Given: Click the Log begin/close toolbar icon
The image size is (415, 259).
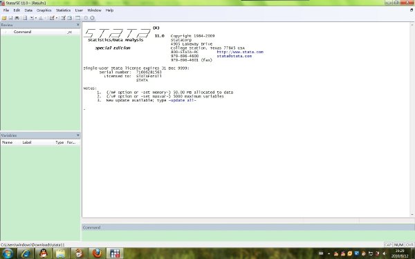Looking at the screenshot, I should (25, 18).
